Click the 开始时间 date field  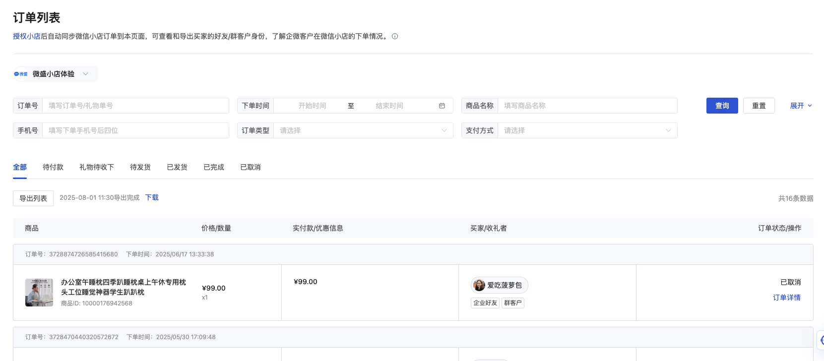pyautogui.click(x=313, y=106)
